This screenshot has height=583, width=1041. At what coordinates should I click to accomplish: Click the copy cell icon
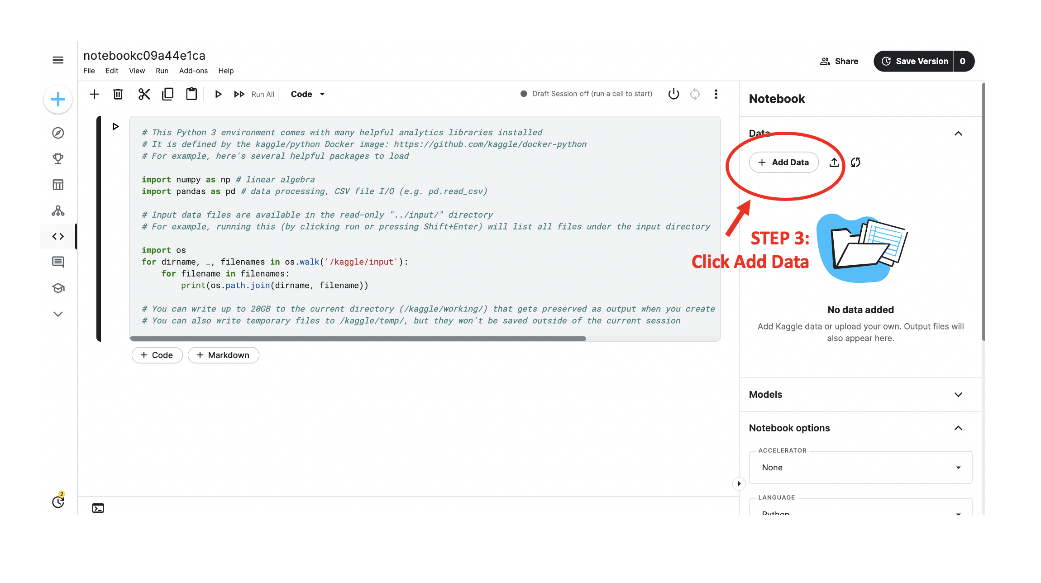[168, 94]
